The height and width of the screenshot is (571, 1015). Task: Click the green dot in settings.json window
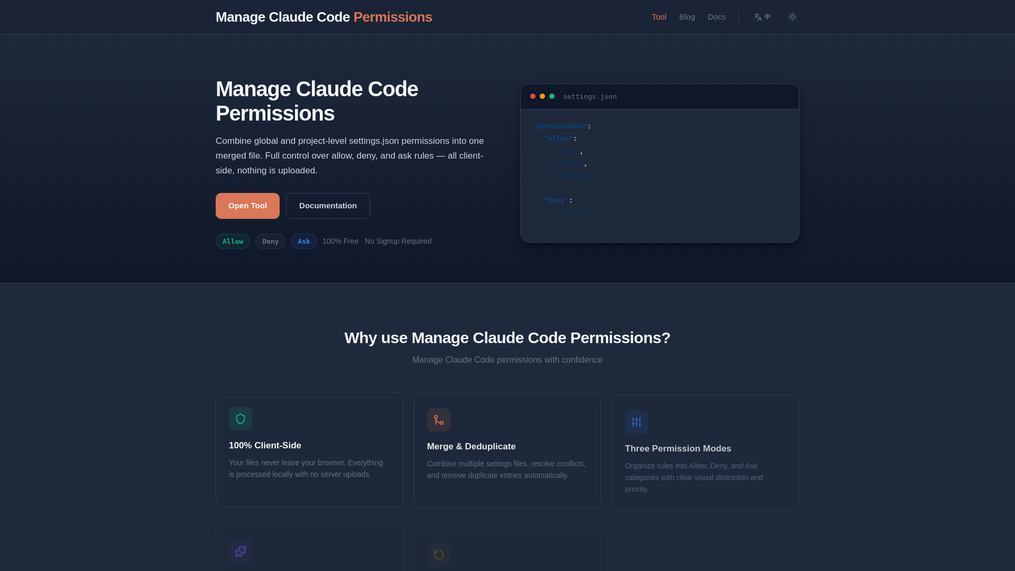(552, 96)
